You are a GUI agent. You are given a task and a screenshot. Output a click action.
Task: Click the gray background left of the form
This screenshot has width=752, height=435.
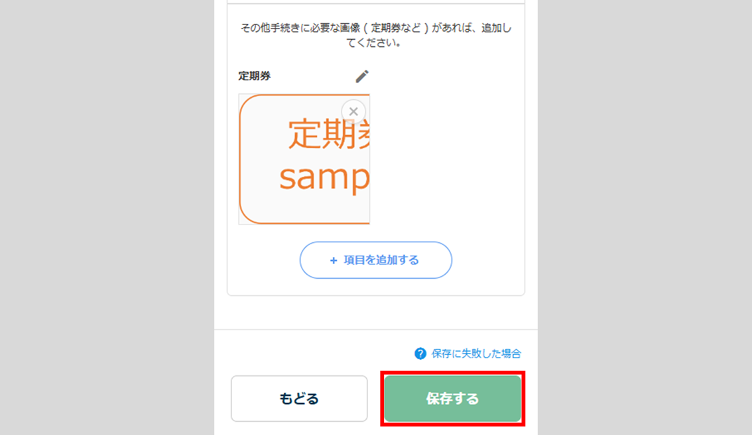[x=106, y=218]
